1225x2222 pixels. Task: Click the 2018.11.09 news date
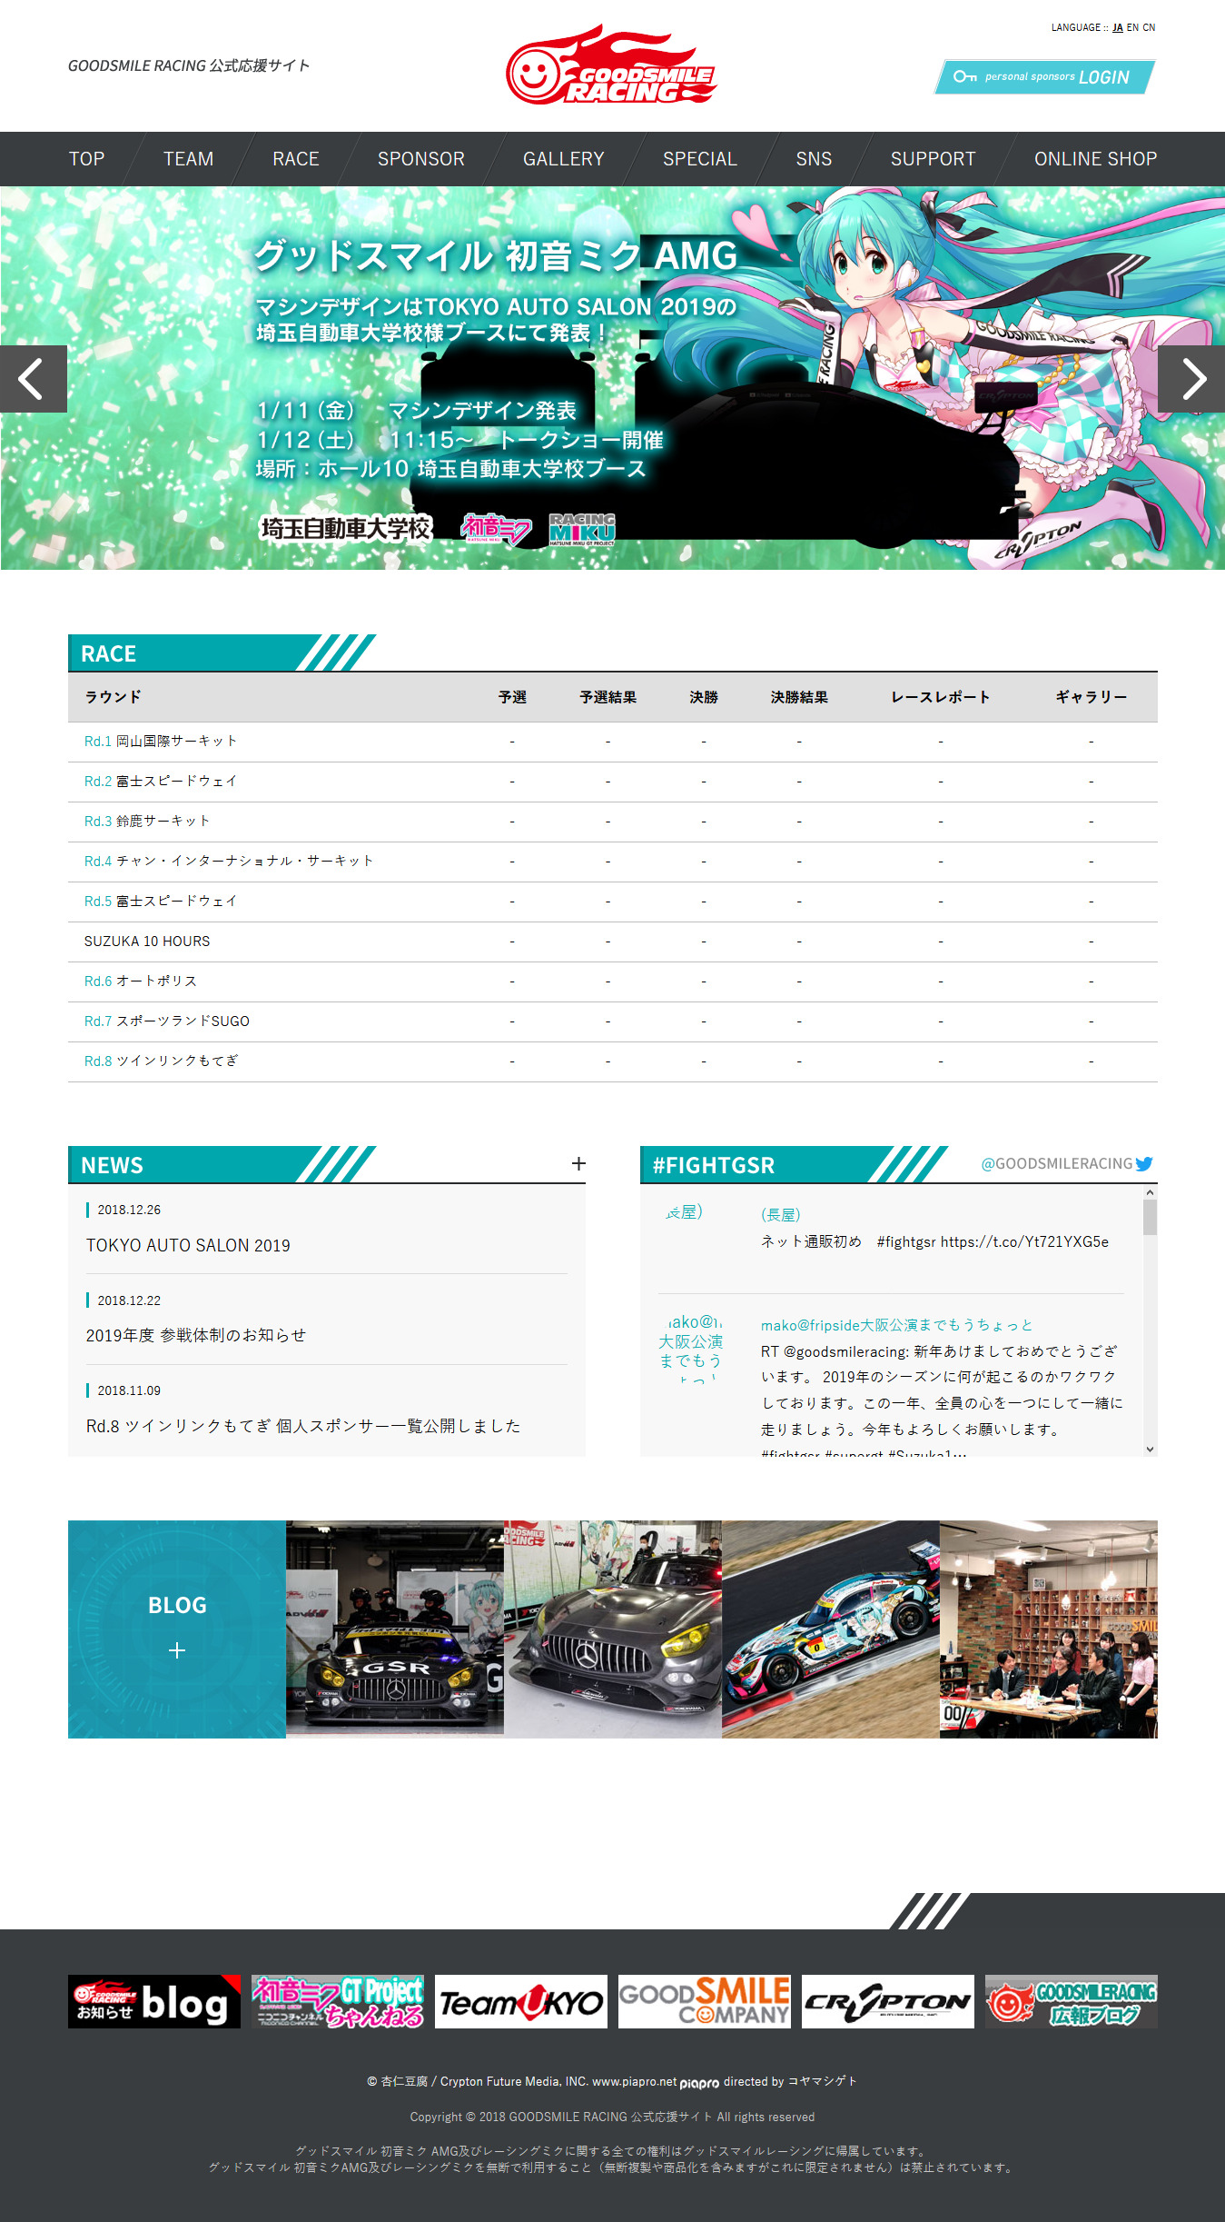tap(129, 1391)
